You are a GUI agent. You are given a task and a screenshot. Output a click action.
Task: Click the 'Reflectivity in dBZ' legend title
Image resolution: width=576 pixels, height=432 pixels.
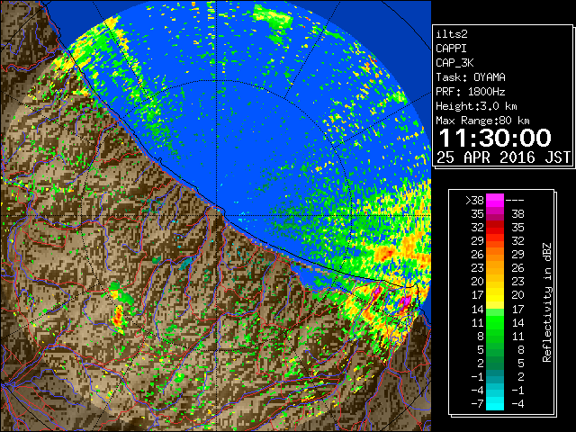point(547,302)
